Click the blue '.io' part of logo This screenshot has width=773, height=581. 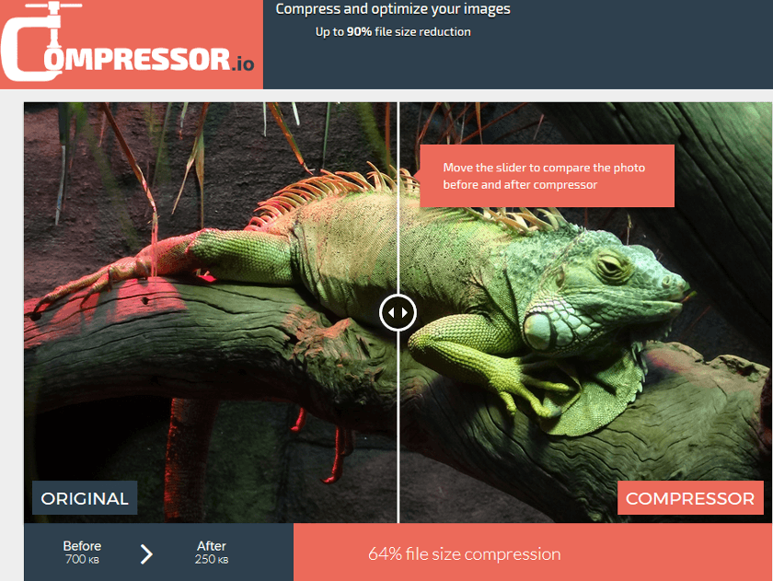click(243, 64)
